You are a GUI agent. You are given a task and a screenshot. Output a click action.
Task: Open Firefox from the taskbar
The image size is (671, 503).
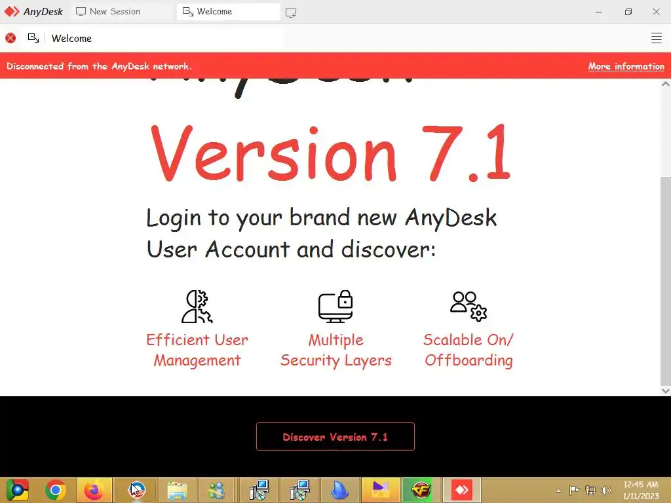[94, 490]
